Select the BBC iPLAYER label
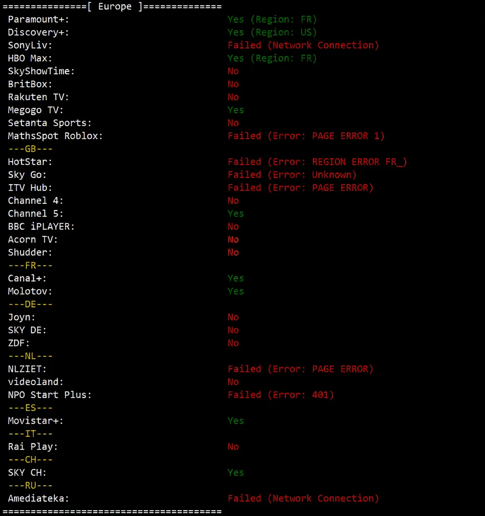 (x=41, y=227)
